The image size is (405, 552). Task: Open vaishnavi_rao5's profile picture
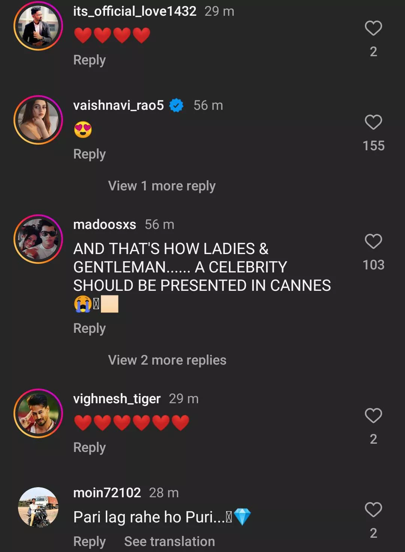(x=38, y=120)
